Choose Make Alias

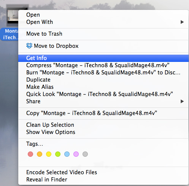(103, 87)
